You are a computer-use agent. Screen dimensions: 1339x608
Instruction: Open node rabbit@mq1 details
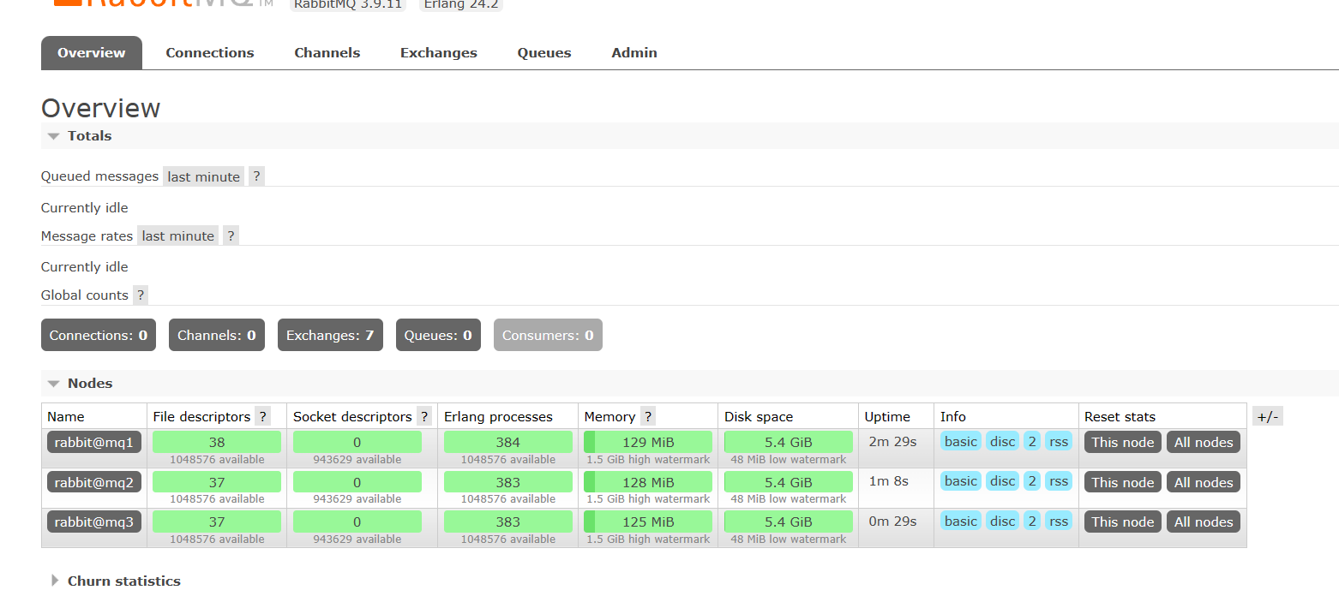94,442
